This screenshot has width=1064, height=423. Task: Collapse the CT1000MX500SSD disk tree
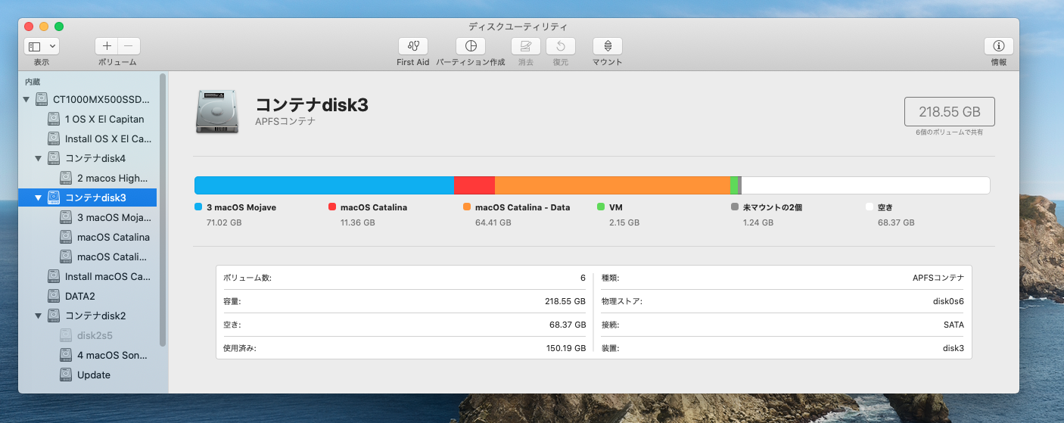(x=27, y=100)
